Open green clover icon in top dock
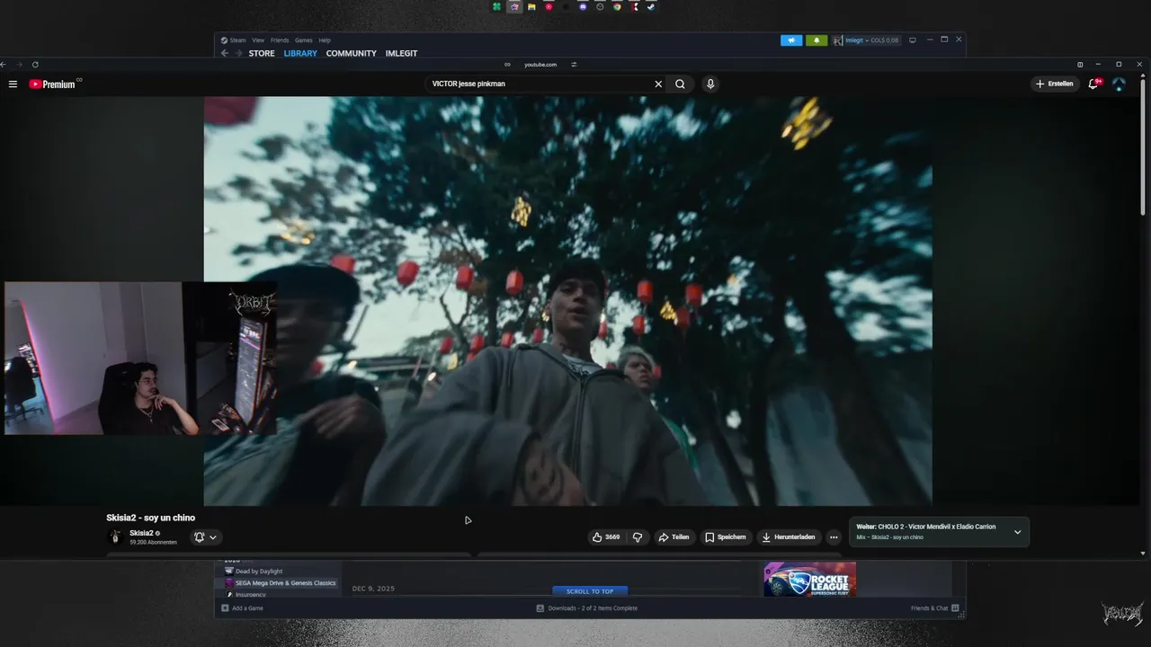Viewport: 1151px width, 647px height. (496, 6)
